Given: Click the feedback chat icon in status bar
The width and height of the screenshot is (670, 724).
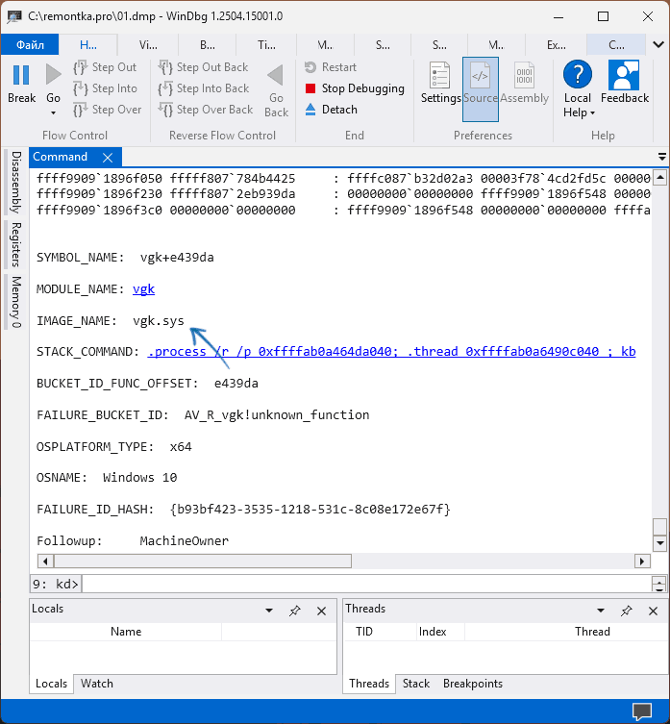Looking at the screenshot, I should 642,712.
